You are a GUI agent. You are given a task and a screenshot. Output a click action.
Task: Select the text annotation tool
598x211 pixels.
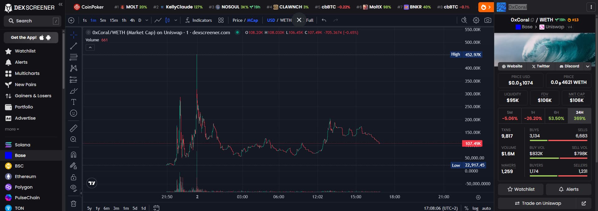74,102
